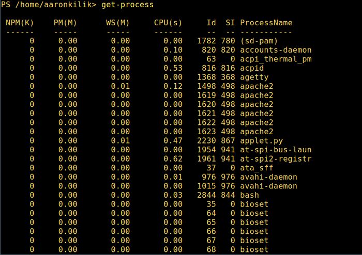Click CPU value 0.62 of at-spi2-registr

[x=173, y=159]
